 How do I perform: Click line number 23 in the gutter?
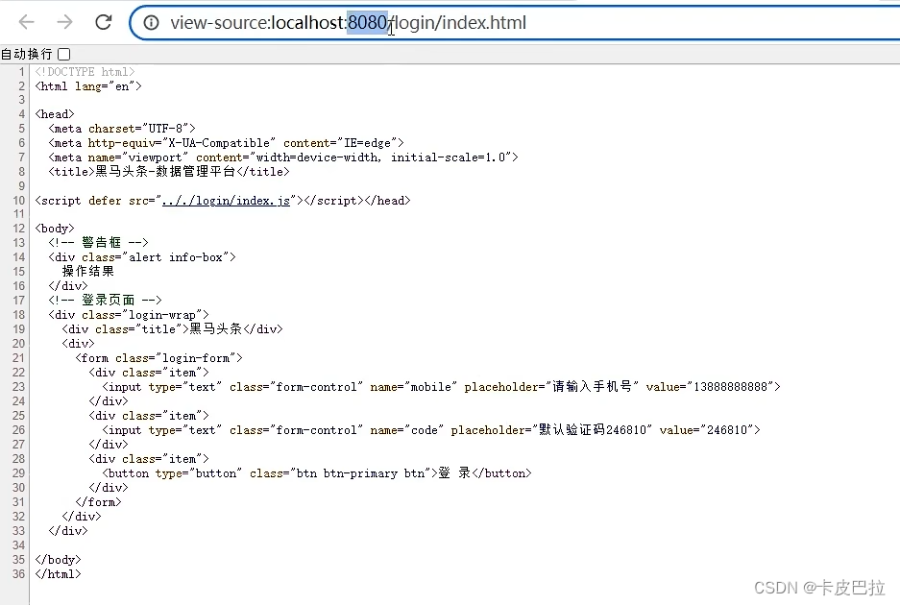click(18, 387)
